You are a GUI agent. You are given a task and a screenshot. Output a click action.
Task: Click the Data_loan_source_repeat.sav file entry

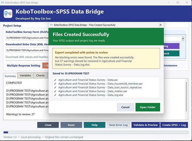pyautogui.click(x=100, y=87)
